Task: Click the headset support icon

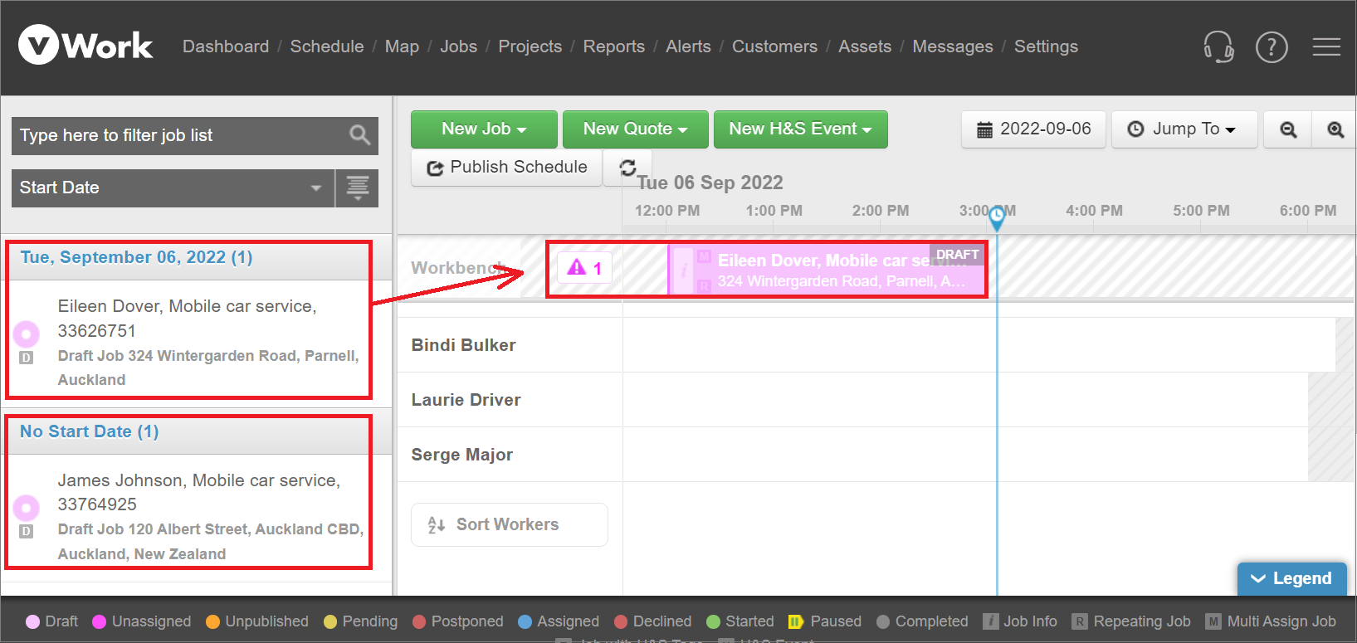Action: (1218, 46)
